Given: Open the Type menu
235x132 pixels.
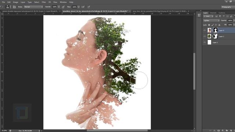Looking at the screenshot, I should 29,2.
